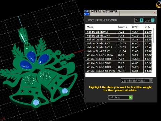Select the White Gold:10KW row
Viewport: 161px width, 121px height.
tap(118, 63)
